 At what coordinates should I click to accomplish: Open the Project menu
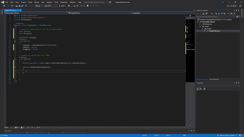pos(24,2)
